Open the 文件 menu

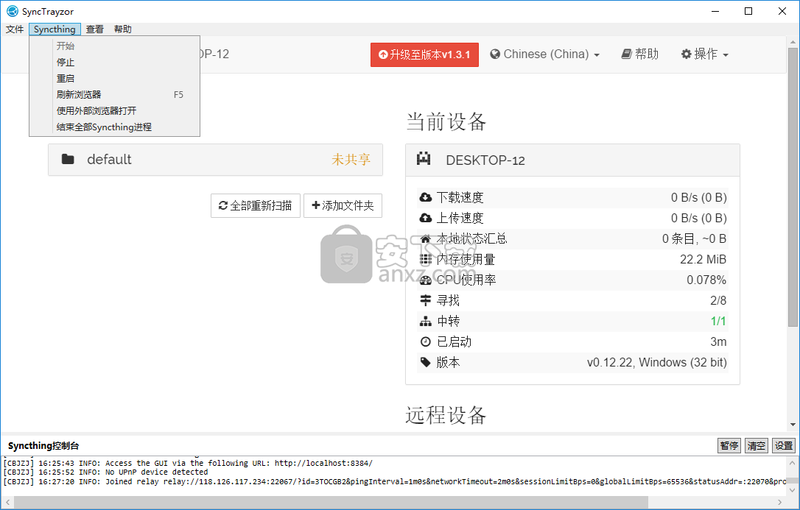point(15,29)
